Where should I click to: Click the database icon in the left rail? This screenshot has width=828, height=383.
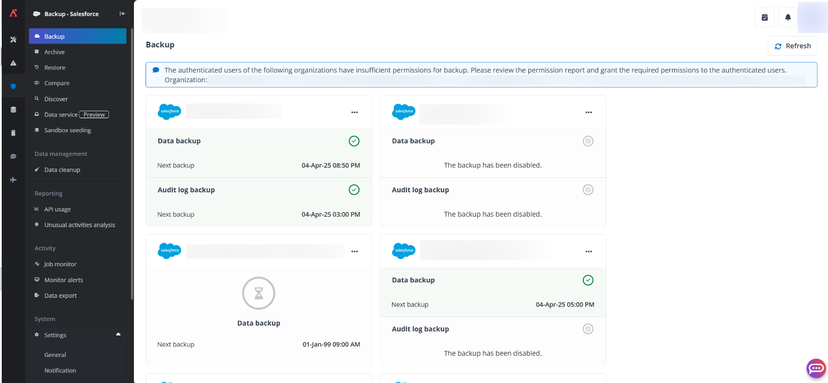click(x=13, y=109)
